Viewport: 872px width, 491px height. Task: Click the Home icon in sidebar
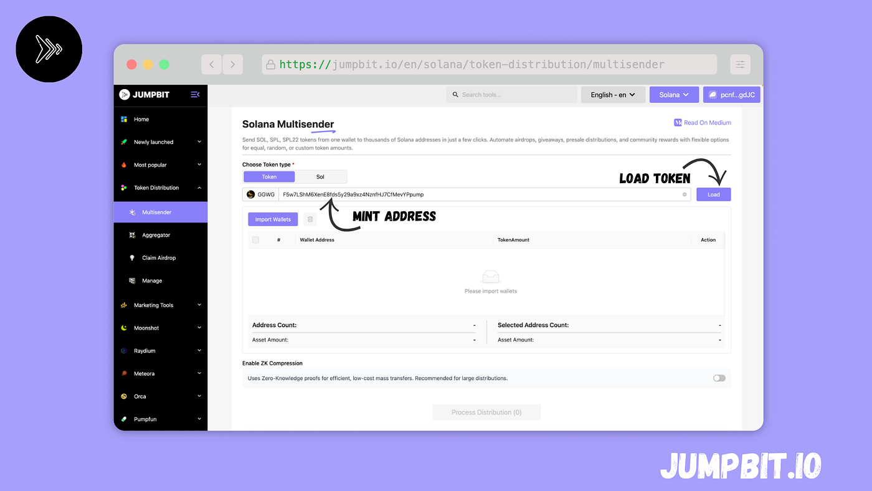(124, 119)
